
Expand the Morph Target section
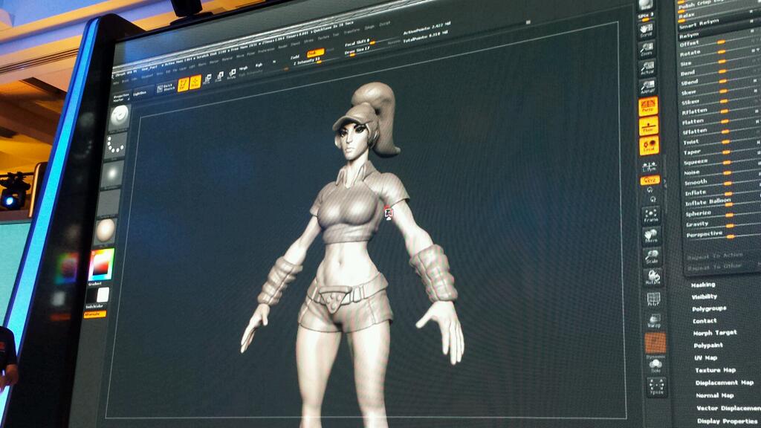[715, 333]
